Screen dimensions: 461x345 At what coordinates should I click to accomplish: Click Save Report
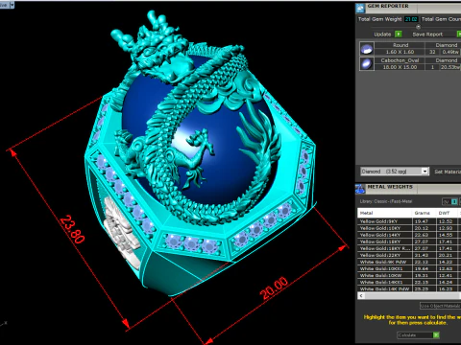(427, 34)
